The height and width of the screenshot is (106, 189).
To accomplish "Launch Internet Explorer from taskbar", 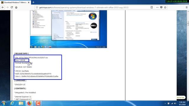I will 12,103.
